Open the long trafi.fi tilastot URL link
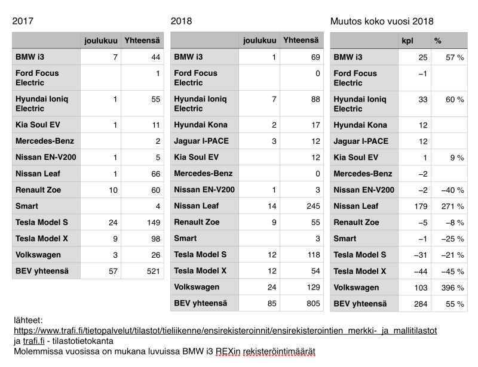Viewport: 478px width, 367px height. [x=226, y=330]
